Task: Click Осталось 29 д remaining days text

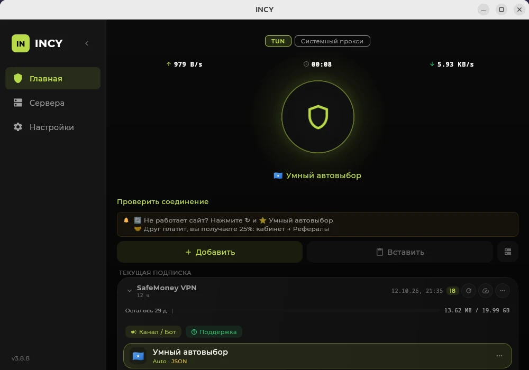Action: coord(146,311)
